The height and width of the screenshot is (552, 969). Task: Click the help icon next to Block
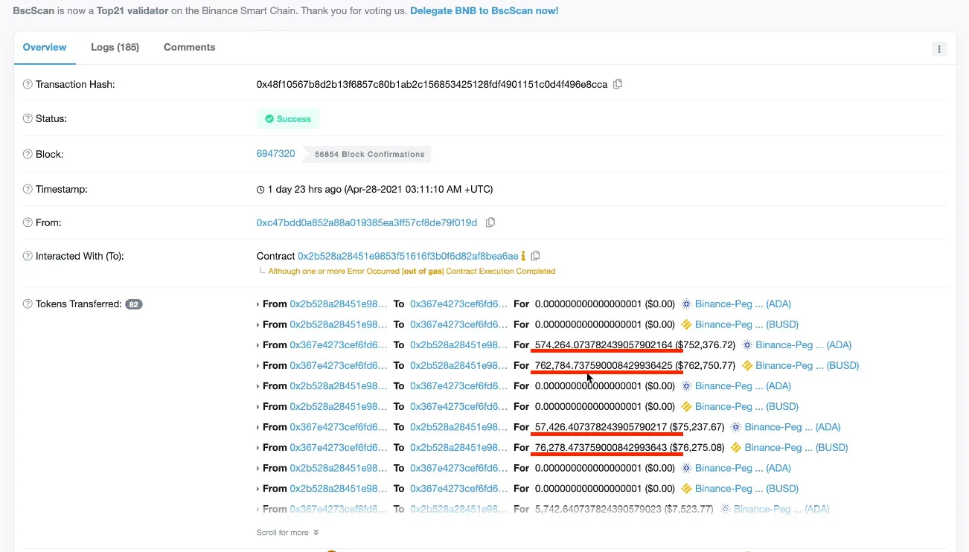point(28,155)
